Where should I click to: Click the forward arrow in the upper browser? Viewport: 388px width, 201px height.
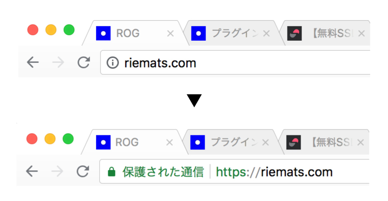[58, 62]
